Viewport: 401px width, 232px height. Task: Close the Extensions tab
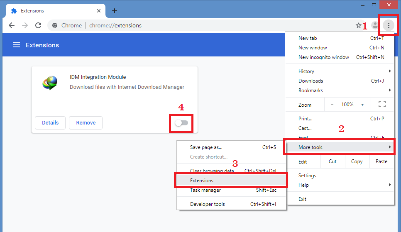coord(99,11)
